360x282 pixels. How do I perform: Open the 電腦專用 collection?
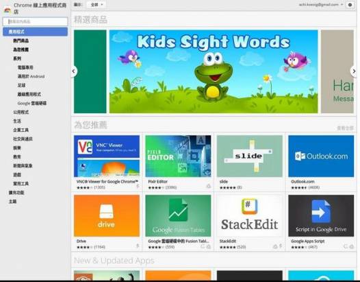[25, 67]
